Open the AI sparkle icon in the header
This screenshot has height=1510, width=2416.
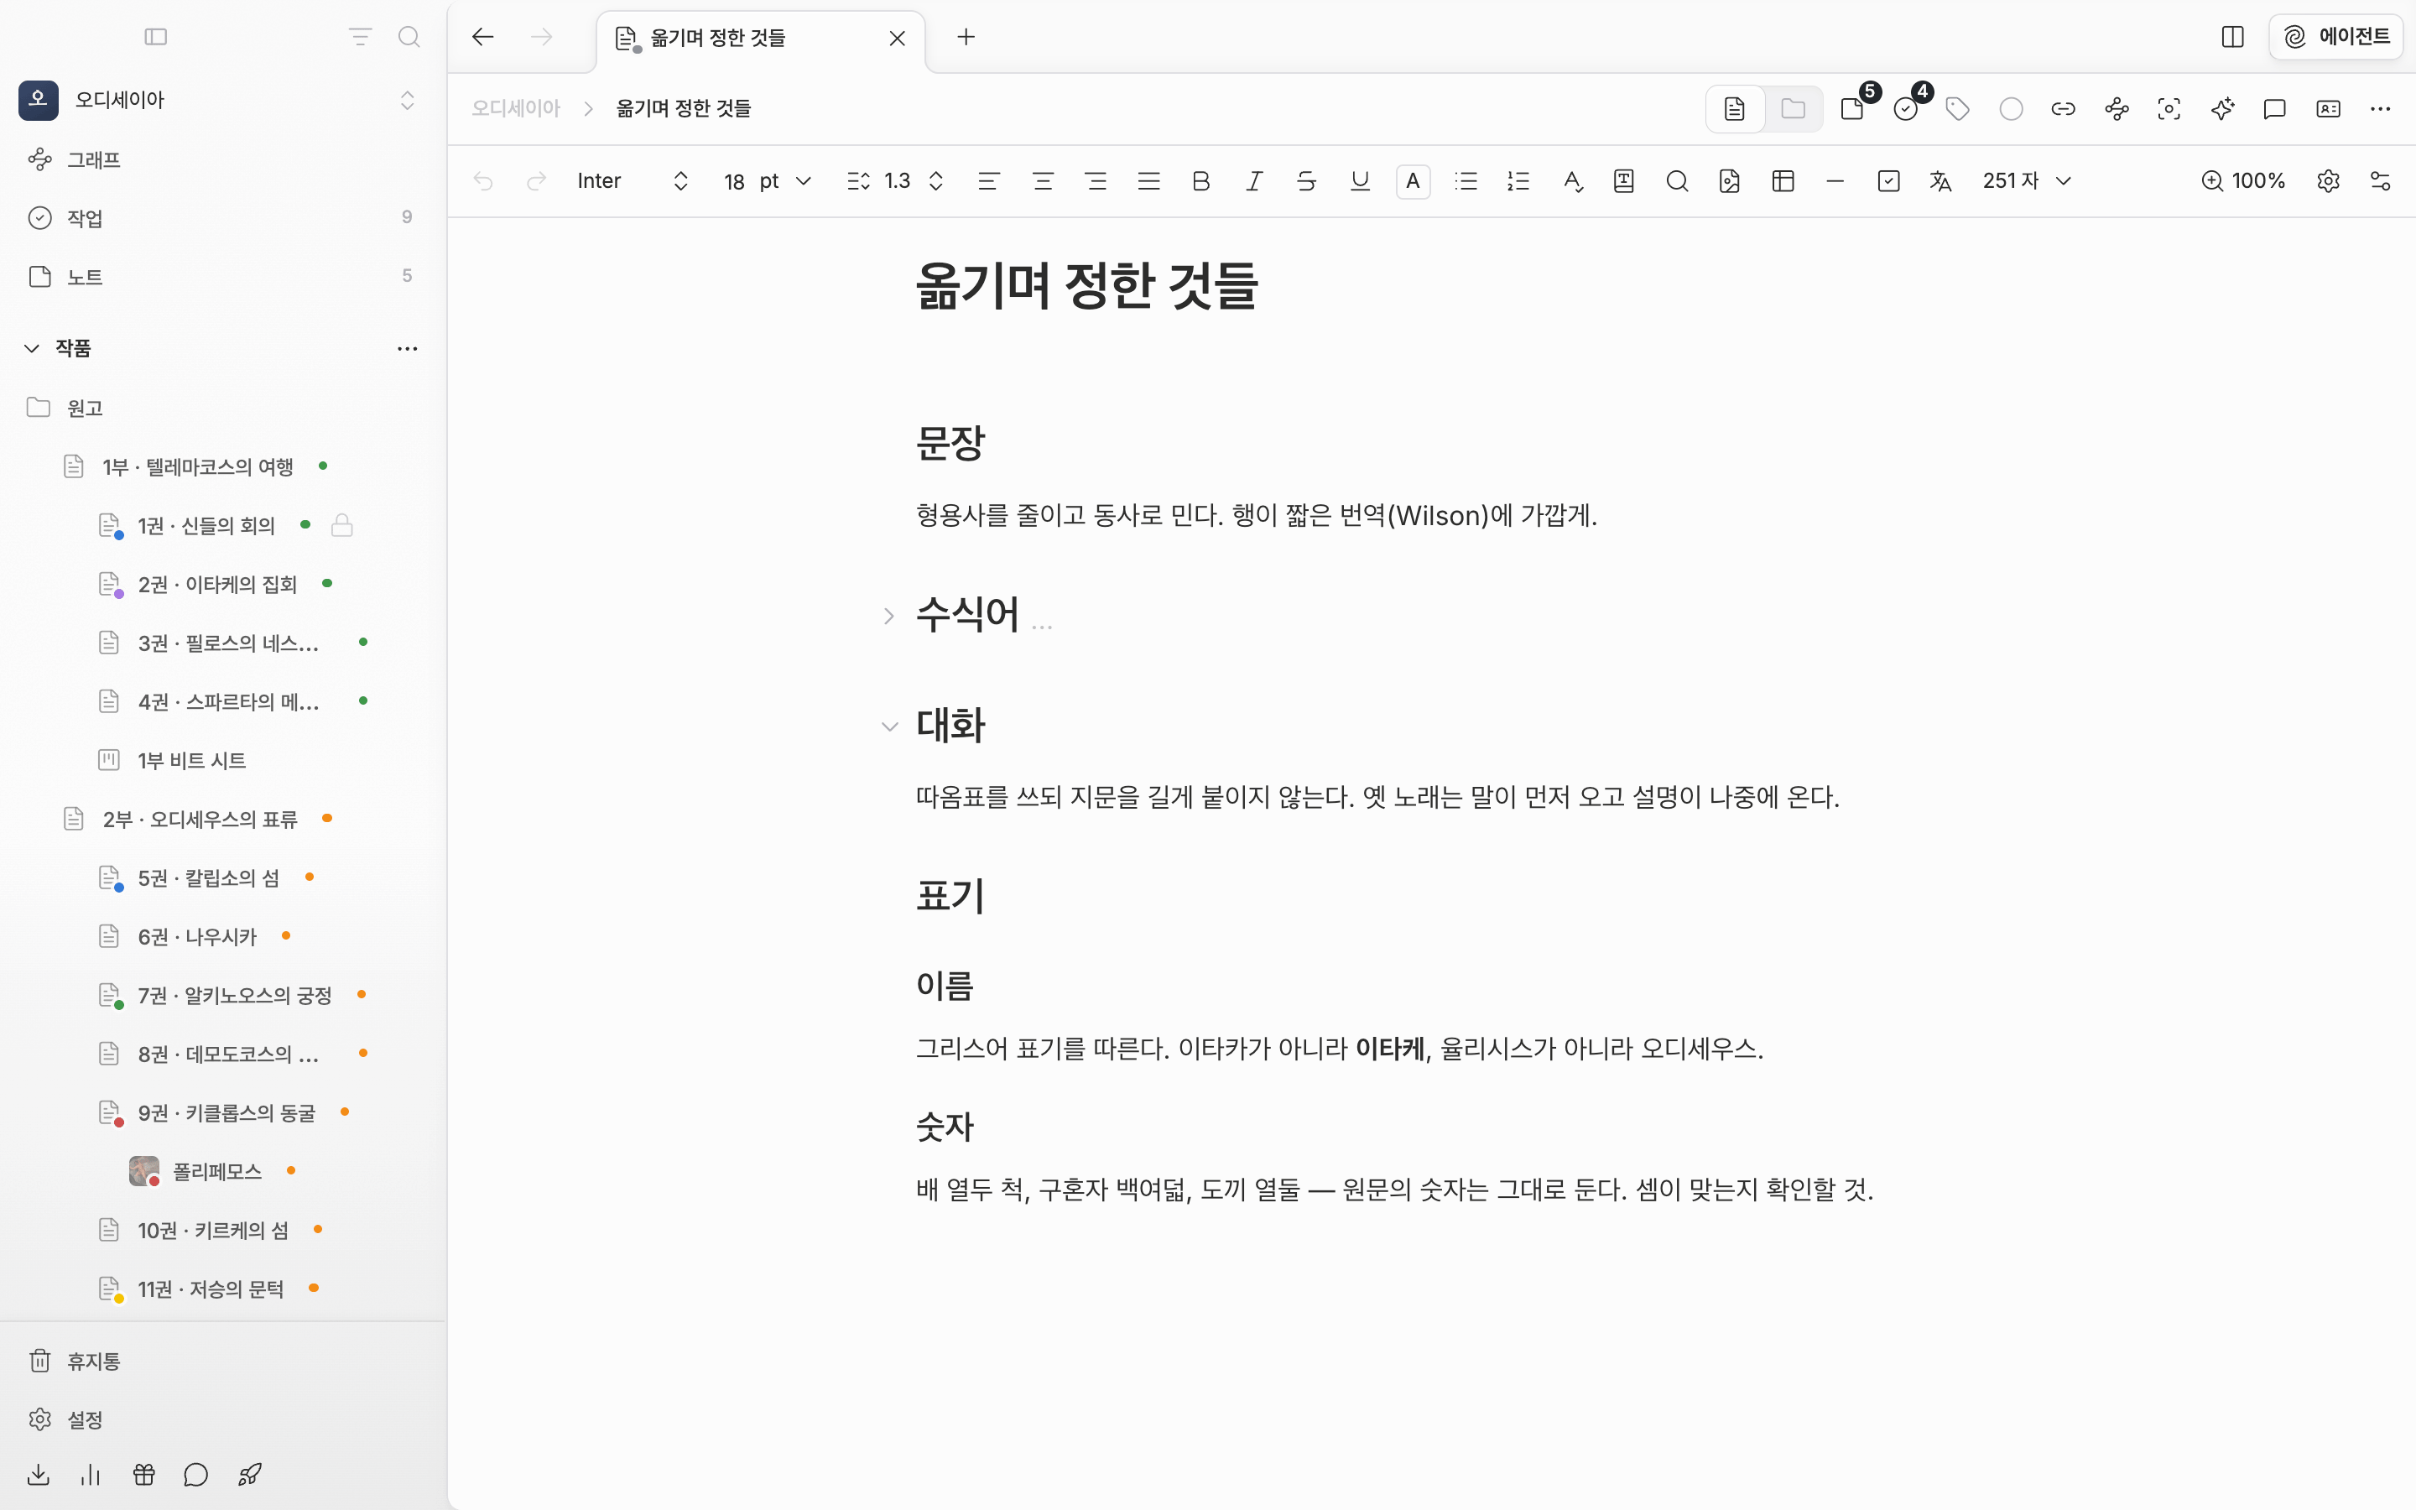point(2222,109)
